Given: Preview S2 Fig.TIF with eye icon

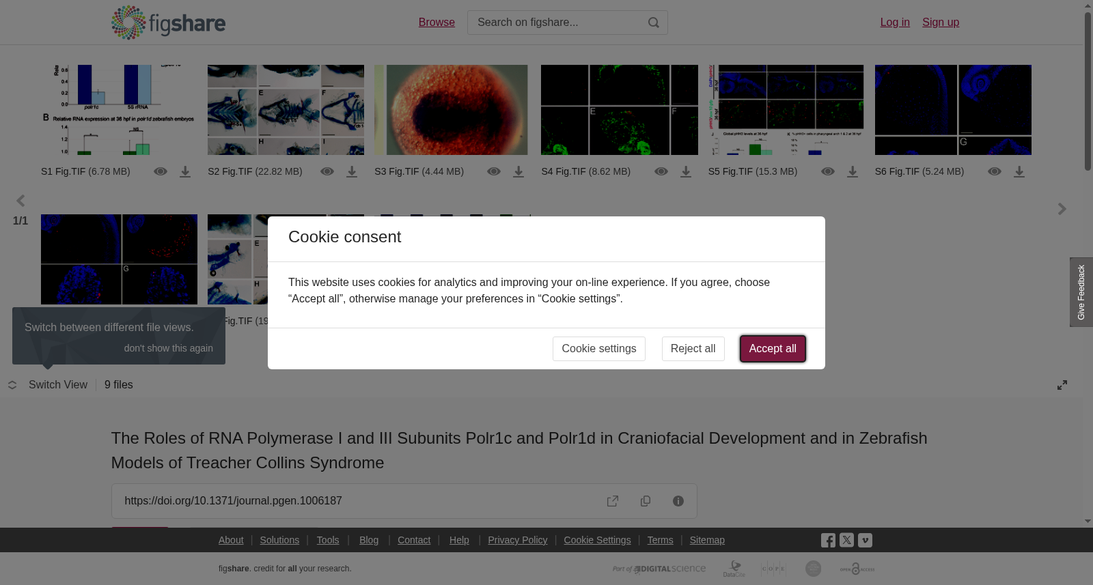Looking at the screenshot, I should 327,171.
